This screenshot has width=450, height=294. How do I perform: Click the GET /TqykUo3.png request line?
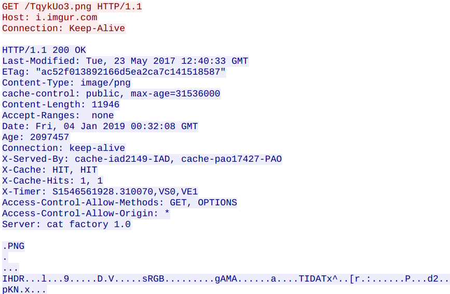coord(72,6)
